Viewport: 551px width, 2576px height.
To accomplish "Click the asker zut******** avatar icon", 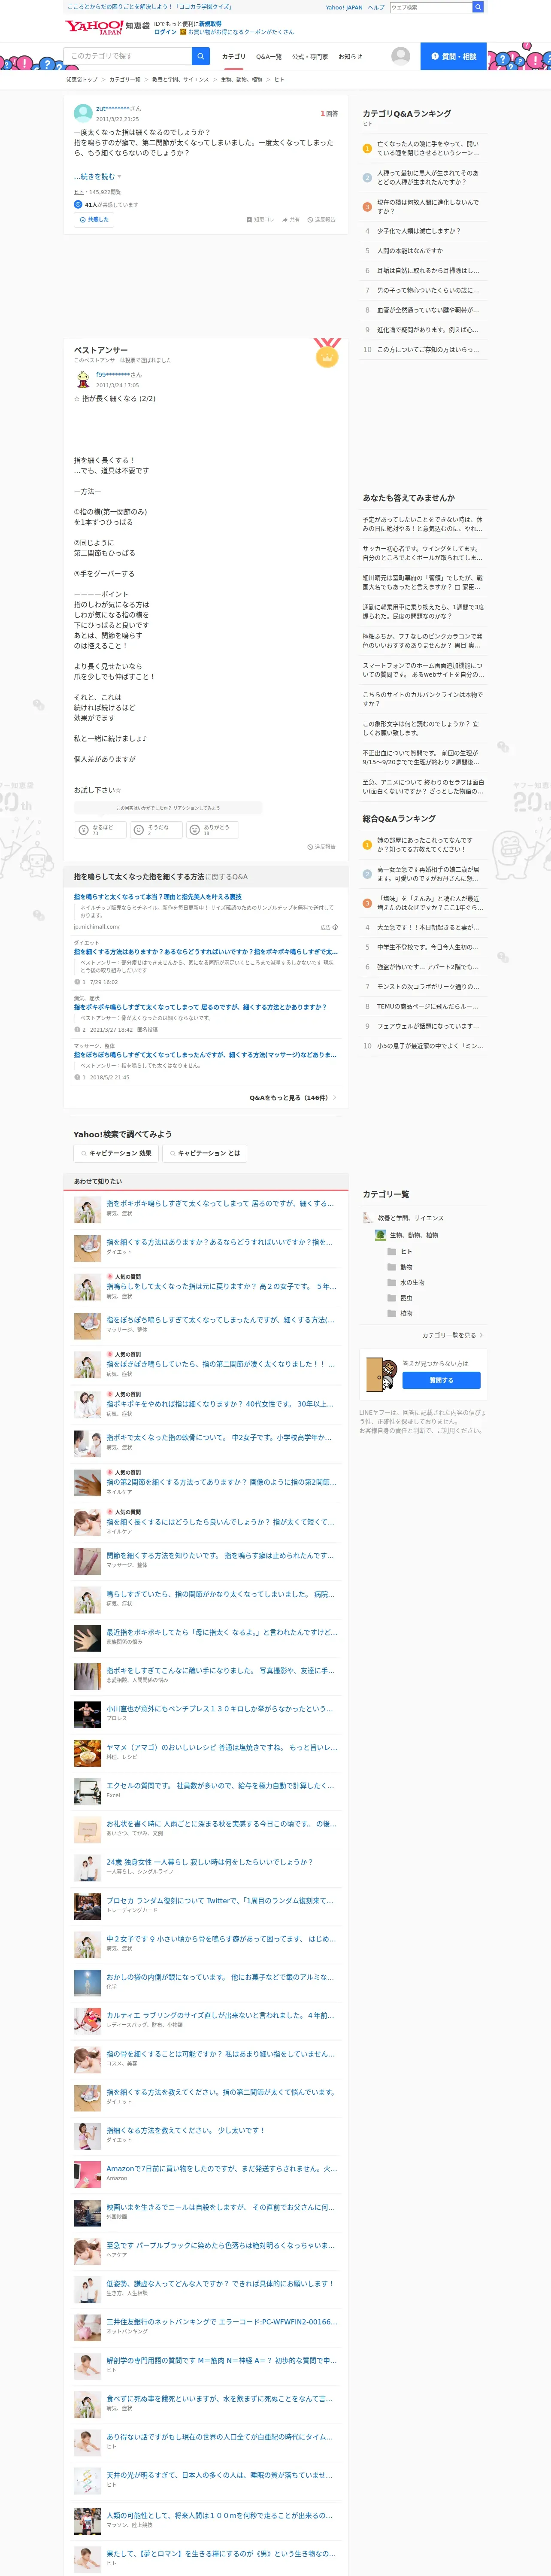I will point(83,113).
